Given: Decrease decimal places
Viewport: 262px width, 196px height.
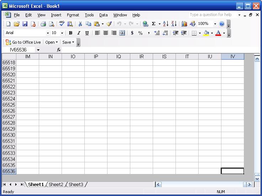Looking at the screenshot, I should [165, 33].
